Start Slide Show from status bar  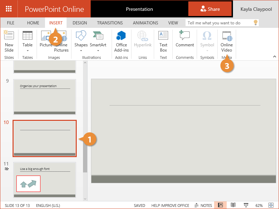click(246, 205)
